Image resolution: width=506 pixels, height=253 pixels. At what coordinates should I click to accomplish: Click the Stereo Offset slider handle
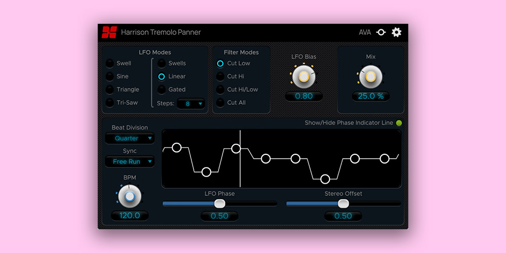(x=343, y=203)
